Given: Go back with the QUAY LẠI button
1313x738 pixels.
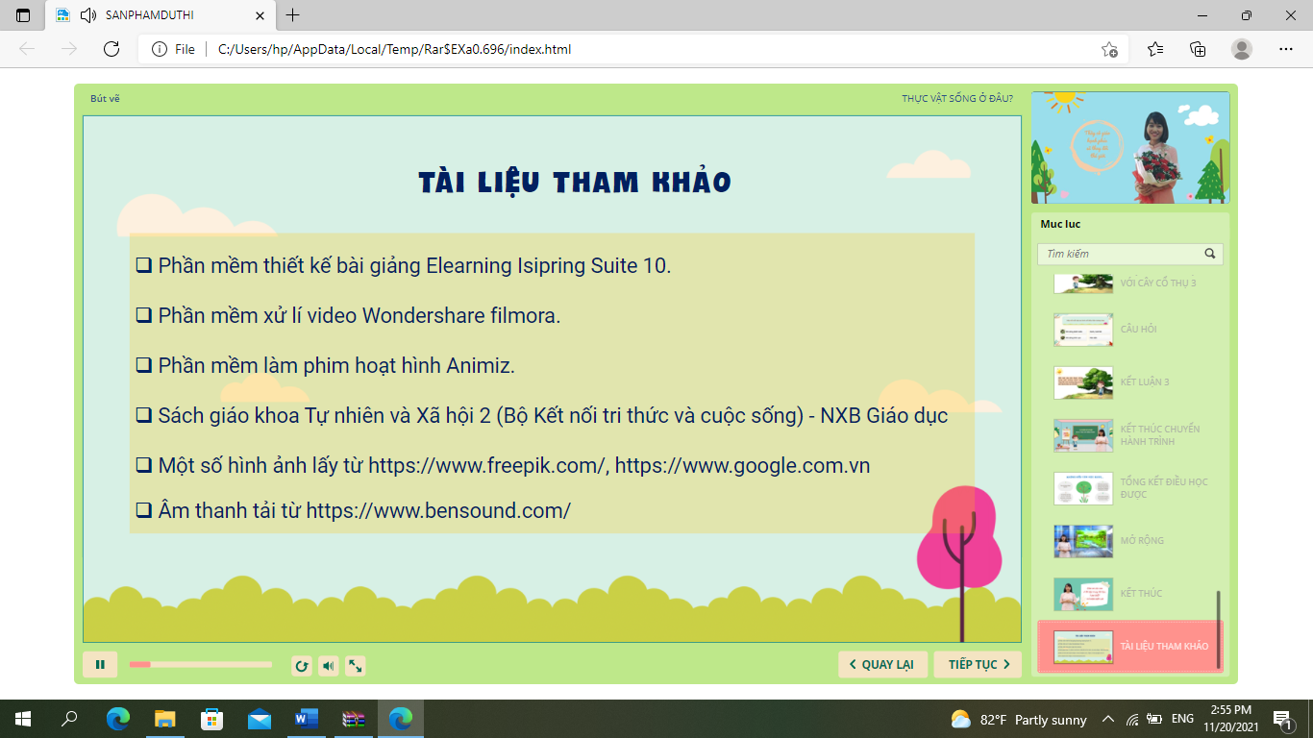Looking at the screenshot, I should (882, 665).
